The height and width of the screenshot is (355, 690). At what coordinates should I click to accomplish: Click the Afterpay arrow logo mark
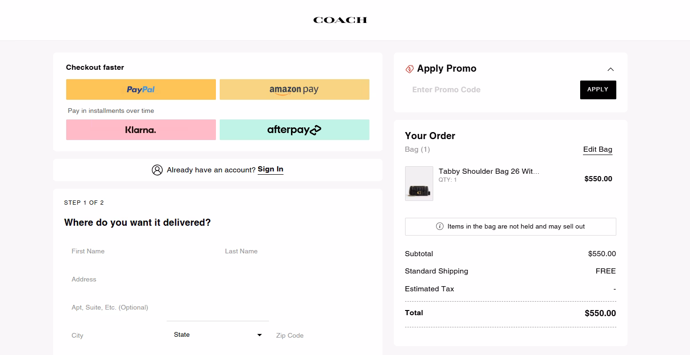(315, 130)
